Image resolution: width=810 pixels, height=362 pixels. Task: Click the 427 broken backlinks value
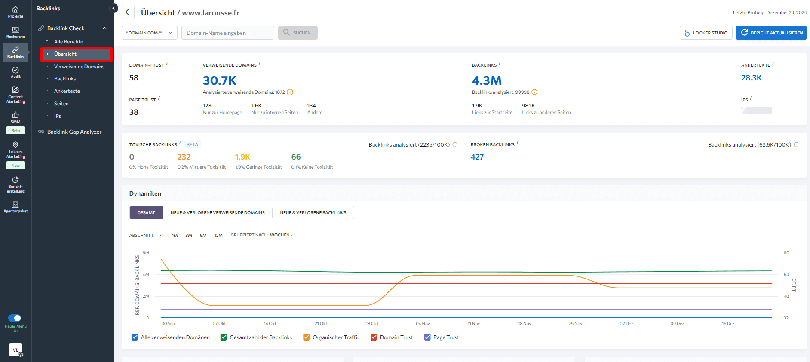pos(477,157)
